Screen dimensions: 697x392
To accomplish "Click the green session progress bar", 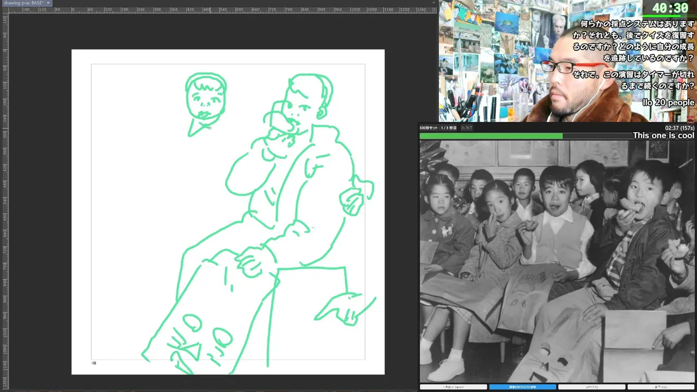I will pos(557,136).
